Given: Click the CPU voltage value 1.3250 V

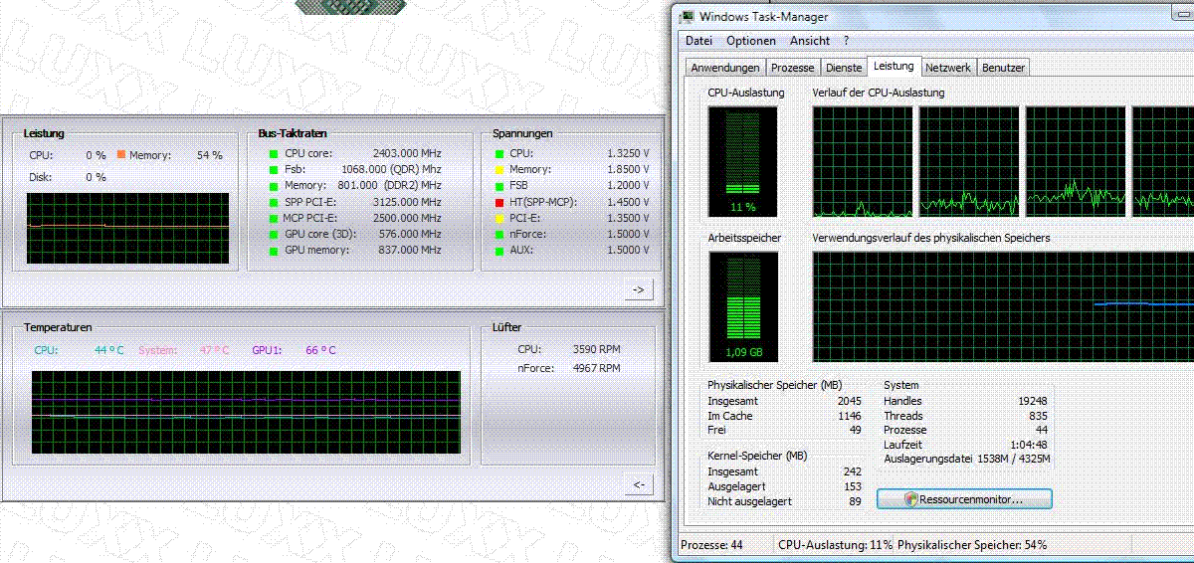Looking at the screenshot, I should pos(627,154).
